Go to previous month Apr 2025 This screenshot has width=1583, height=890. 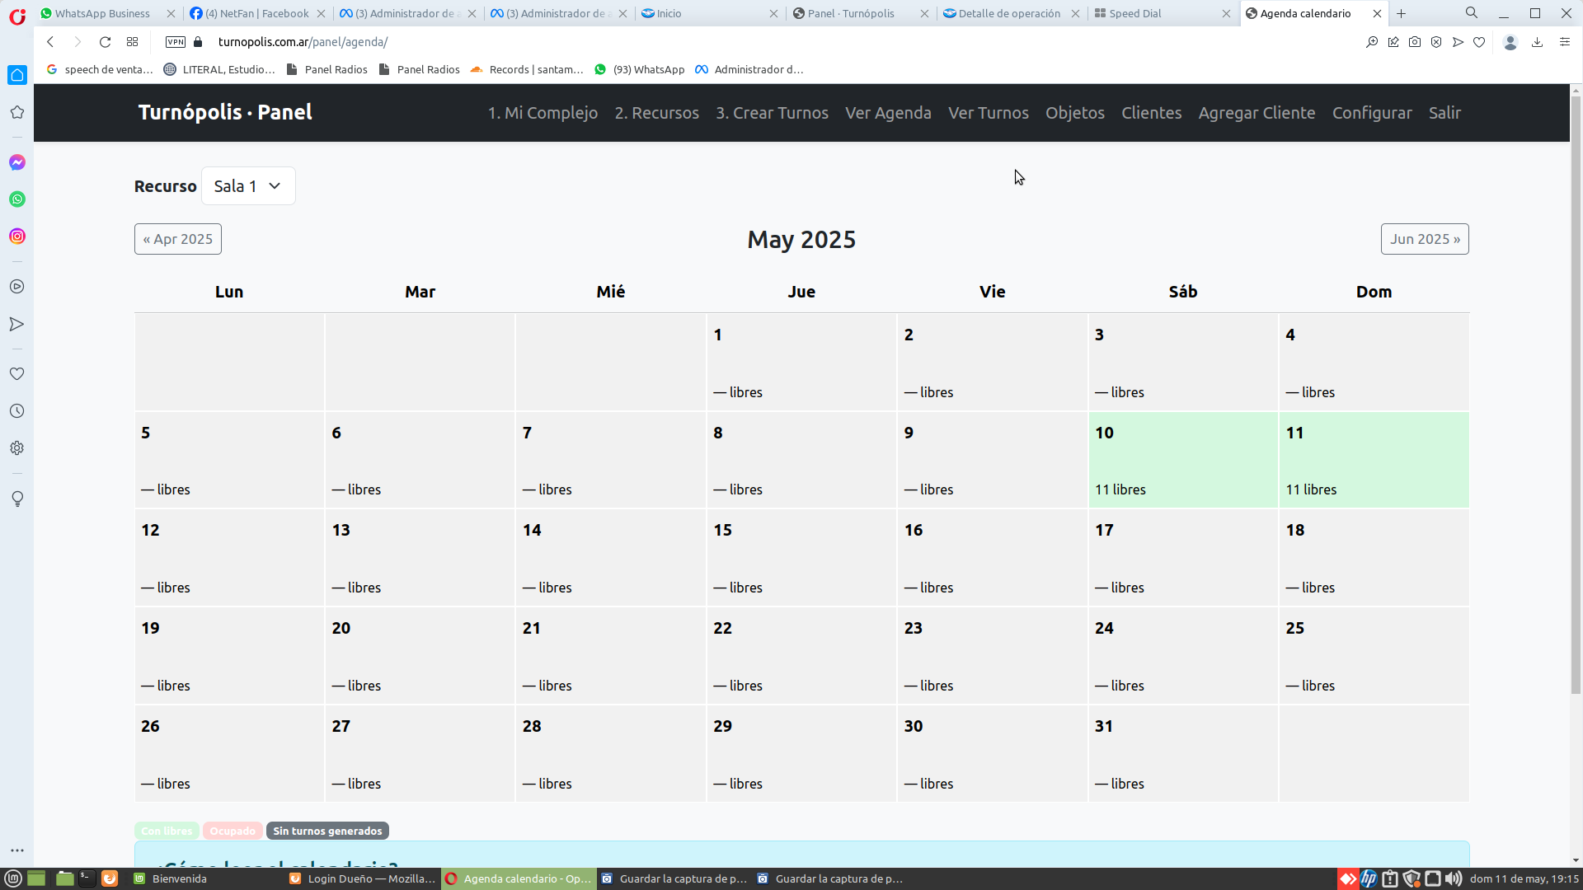click(x=178, y=239)
